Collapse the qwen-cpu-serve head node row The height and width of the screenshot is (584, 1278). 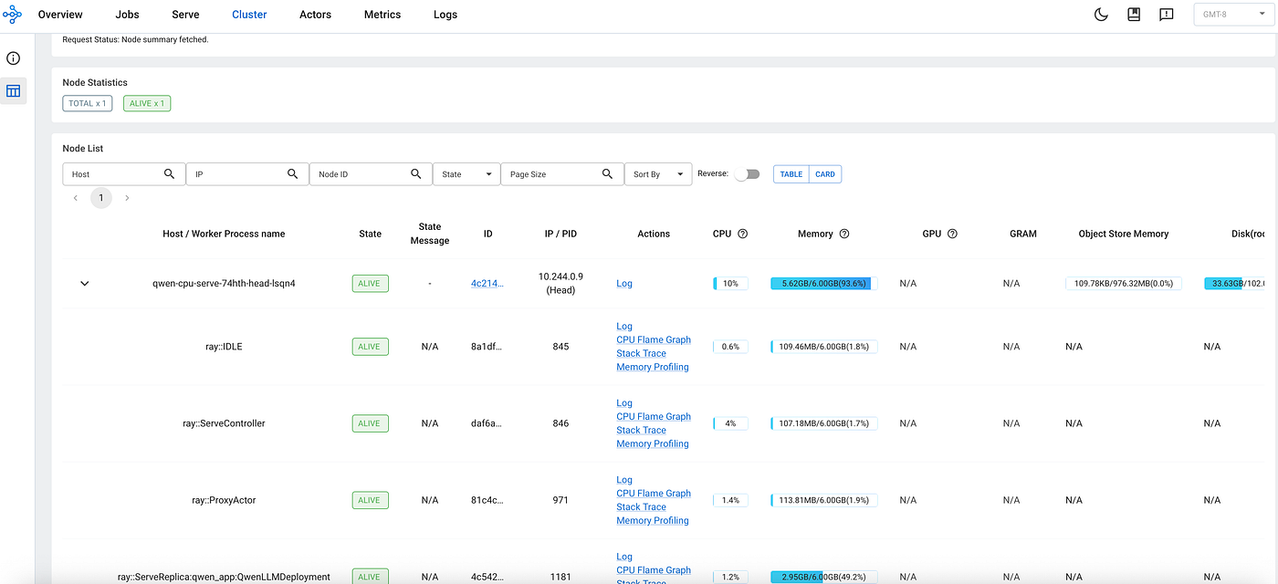click(x=85, y=284)
